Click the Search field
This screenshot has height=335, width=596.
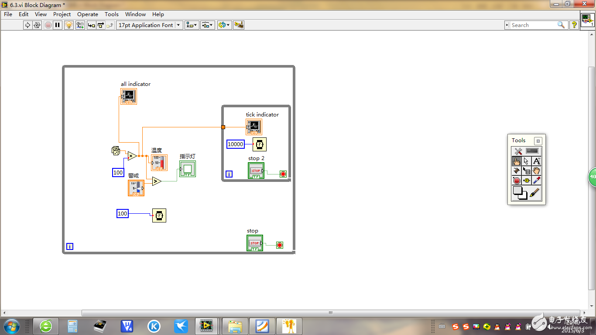click(x=533, y=25)
